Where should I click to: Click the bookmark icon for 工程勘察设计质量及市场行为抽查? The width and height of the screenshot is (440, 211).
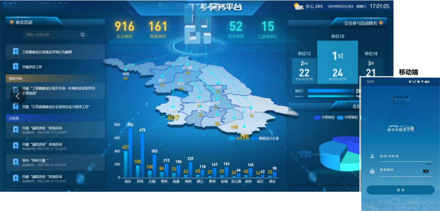click(16, 52)
